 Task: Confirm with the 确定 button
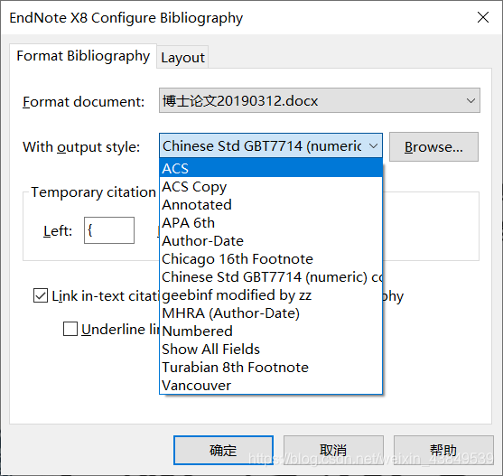(x=223, y=450)
